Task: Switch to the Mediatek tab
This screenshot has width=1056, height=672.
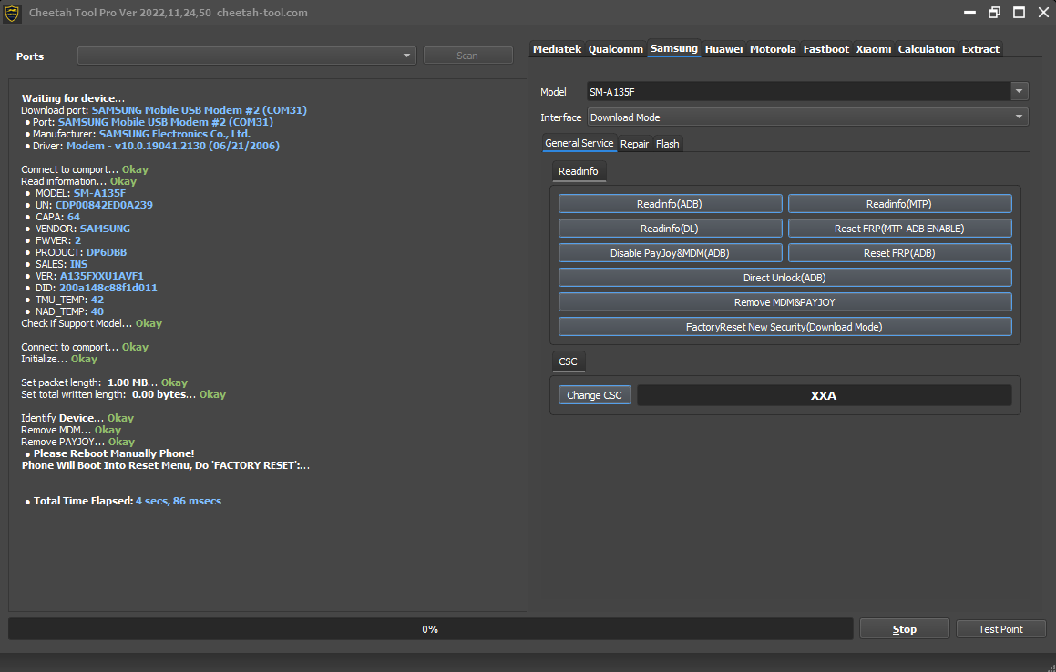Action: coord(557,49)
